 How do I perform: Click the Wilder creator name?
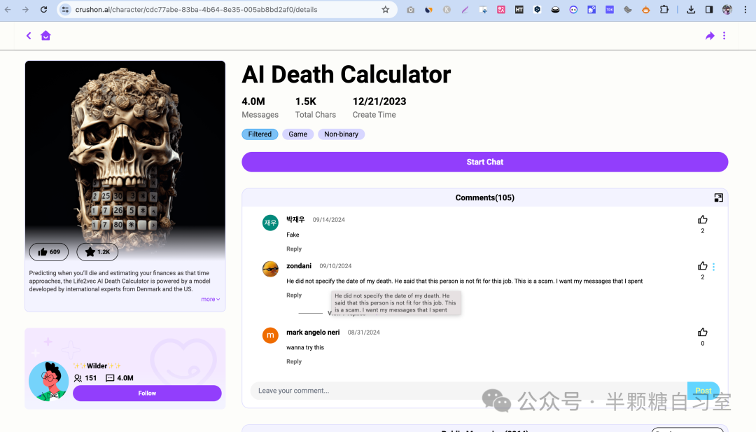tap(97, 366)
